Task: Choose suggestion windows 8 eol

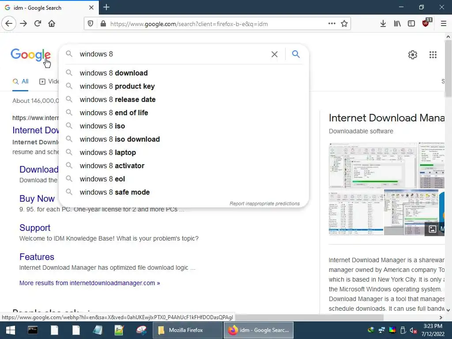Action: point(184,179)
